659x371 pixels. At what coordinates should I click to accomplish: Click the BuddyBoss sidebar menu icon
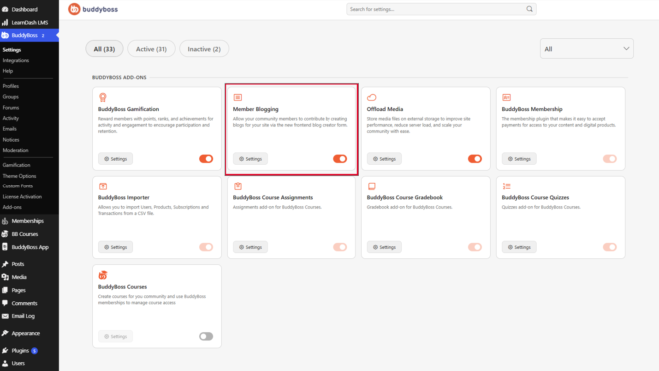(5, 35)
